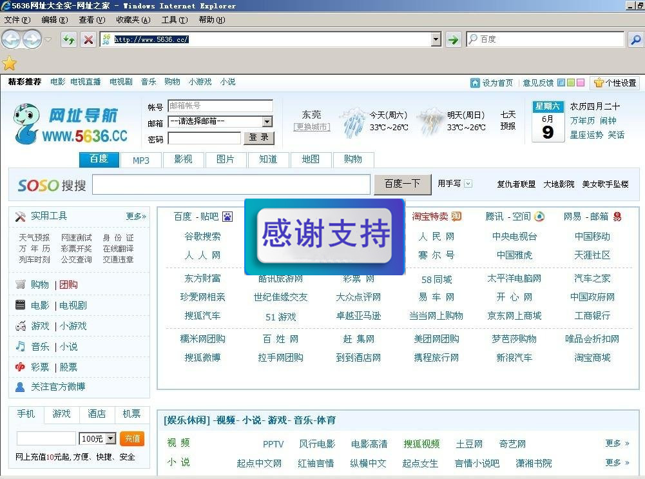
Task: Click the 登录 login button
Action: point(259,138)
